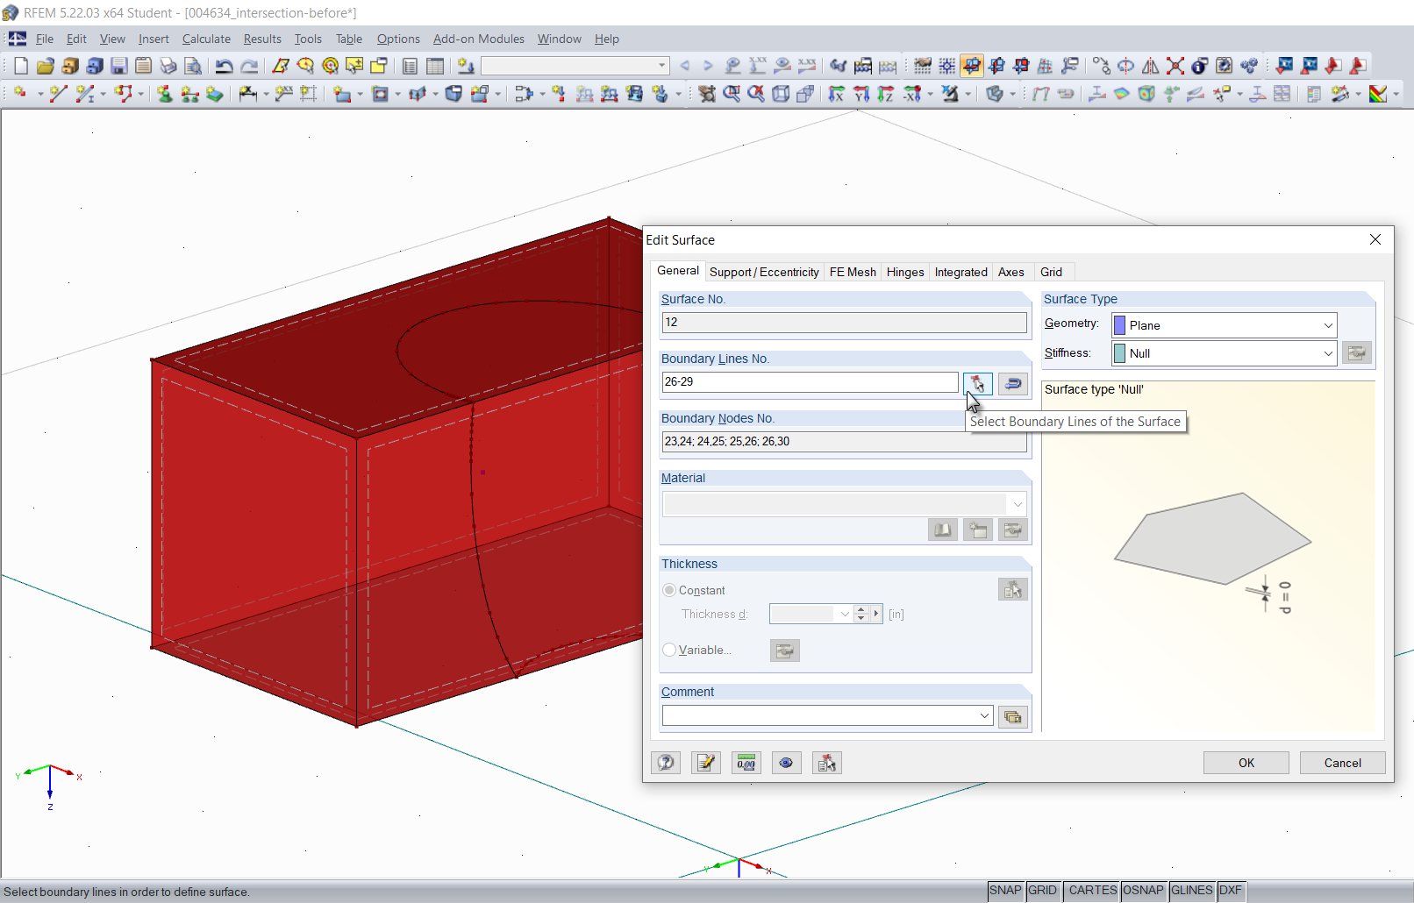Click the eye view icon in Edit Surface dialog
1414x903 pixels.
[787, 763]
